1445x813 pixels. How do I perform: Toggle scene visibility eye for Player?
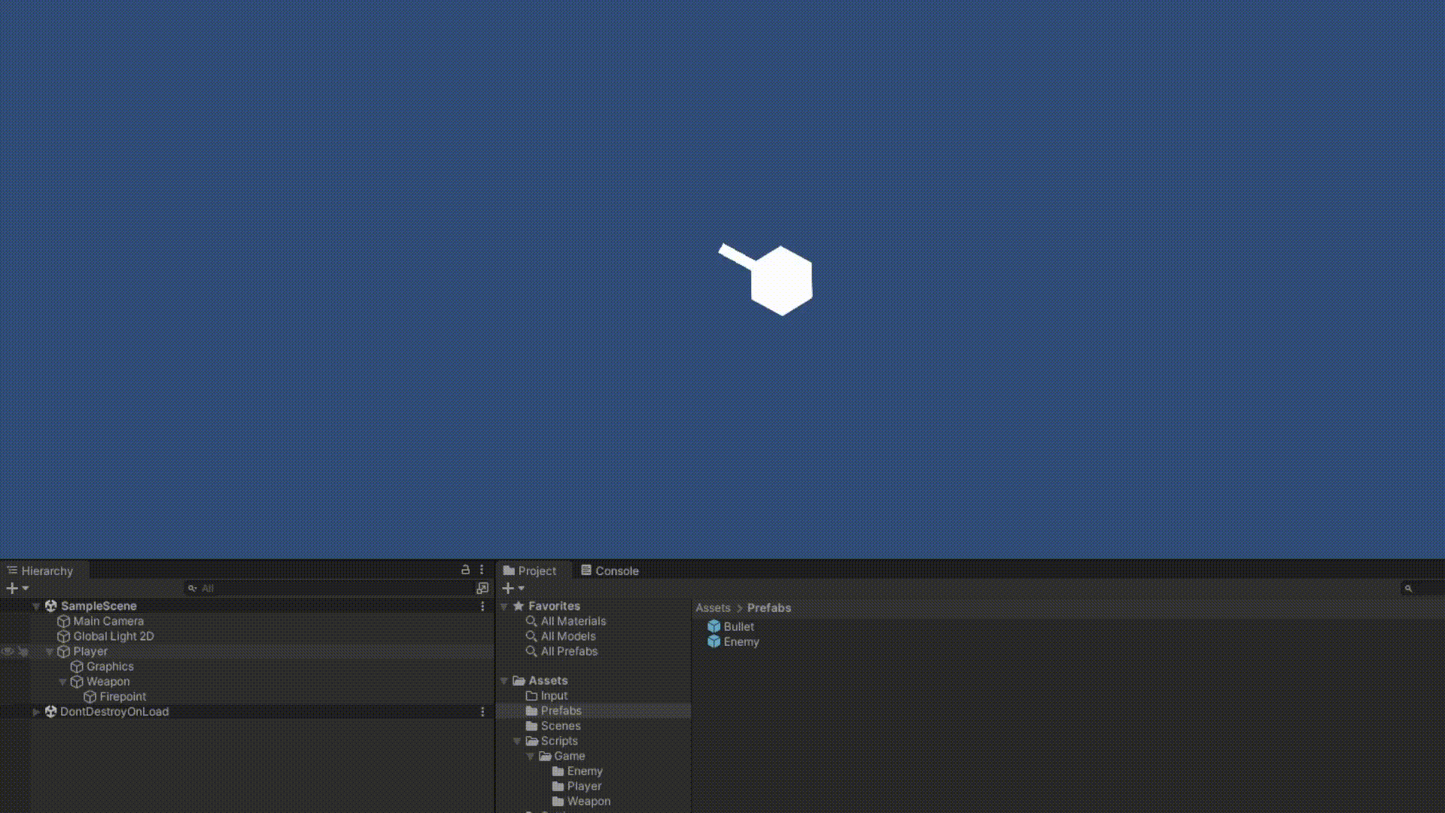tap(7, 651)
